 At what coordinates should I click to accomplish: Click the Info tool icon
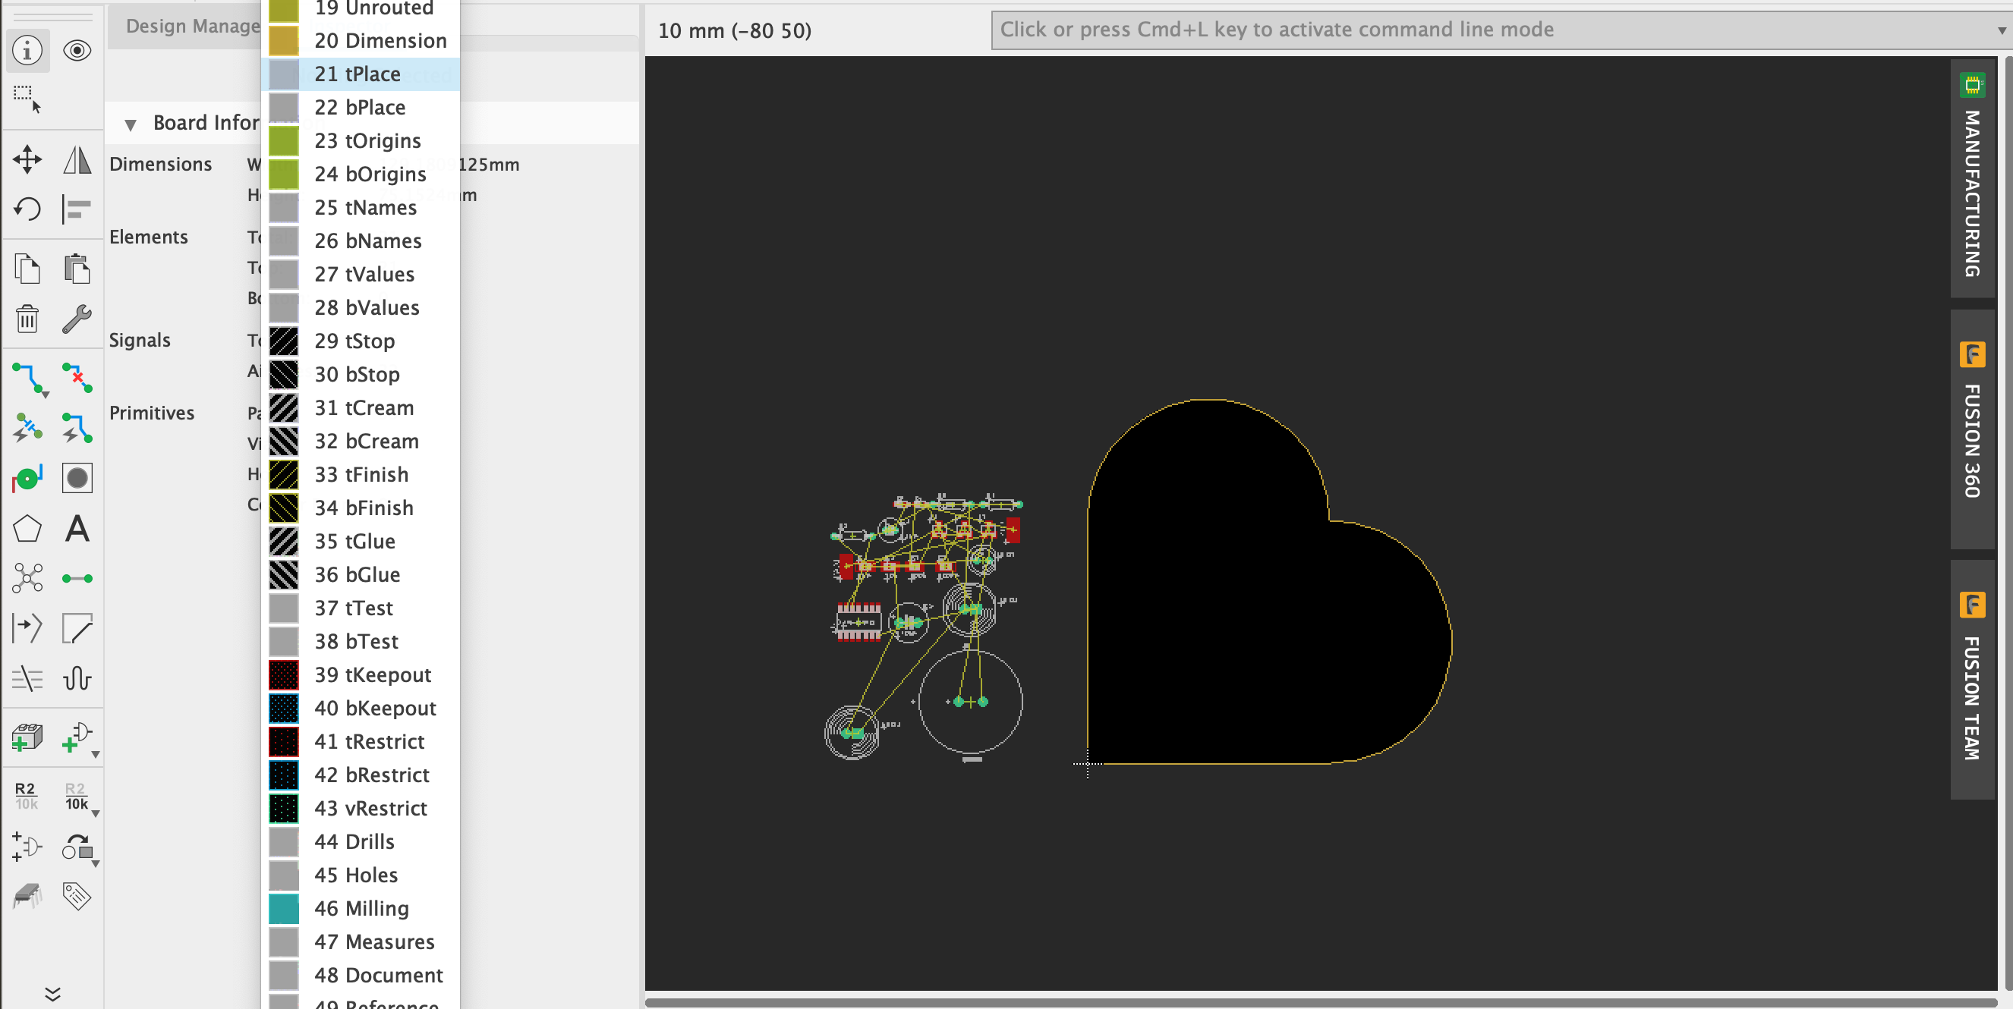pyautogui.click(x=27, y=51)
